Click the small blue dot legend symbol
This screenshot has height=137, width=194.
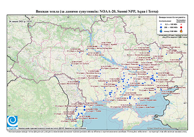161,24
